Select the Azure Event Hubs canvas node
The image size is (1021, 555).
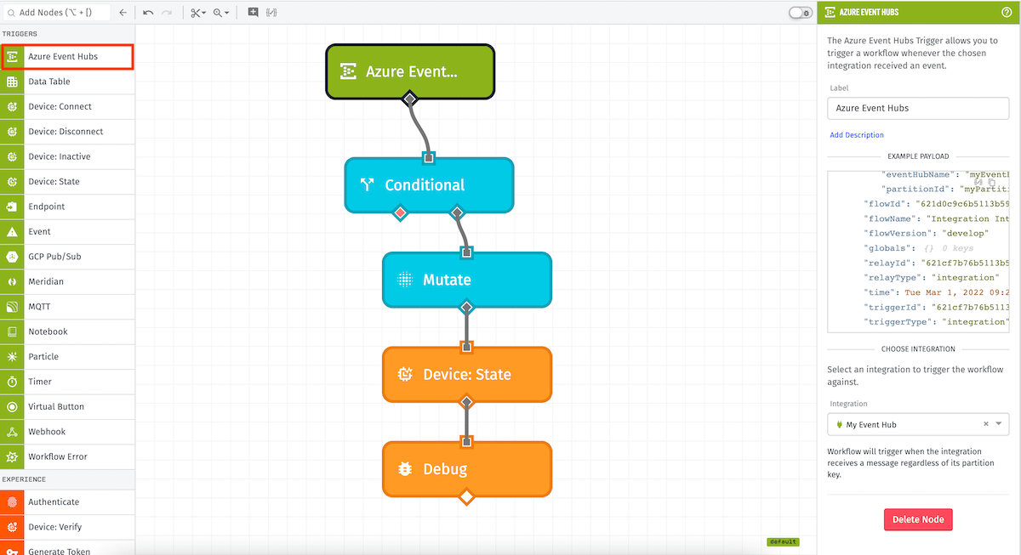(x=410, y=71)
